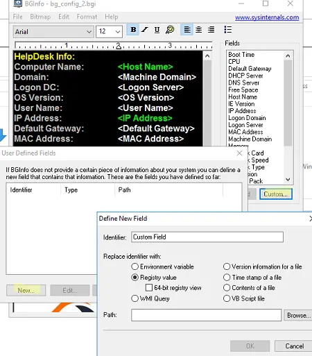Choose VB Script file radio option

pyautogui.click(x=227, y=298)
